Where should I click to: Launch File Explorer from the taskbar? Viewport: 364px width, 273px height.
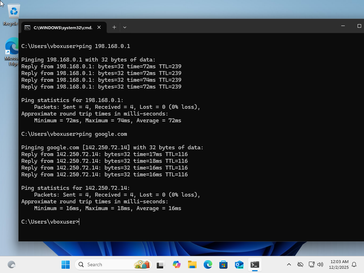[x=192, y=264]
